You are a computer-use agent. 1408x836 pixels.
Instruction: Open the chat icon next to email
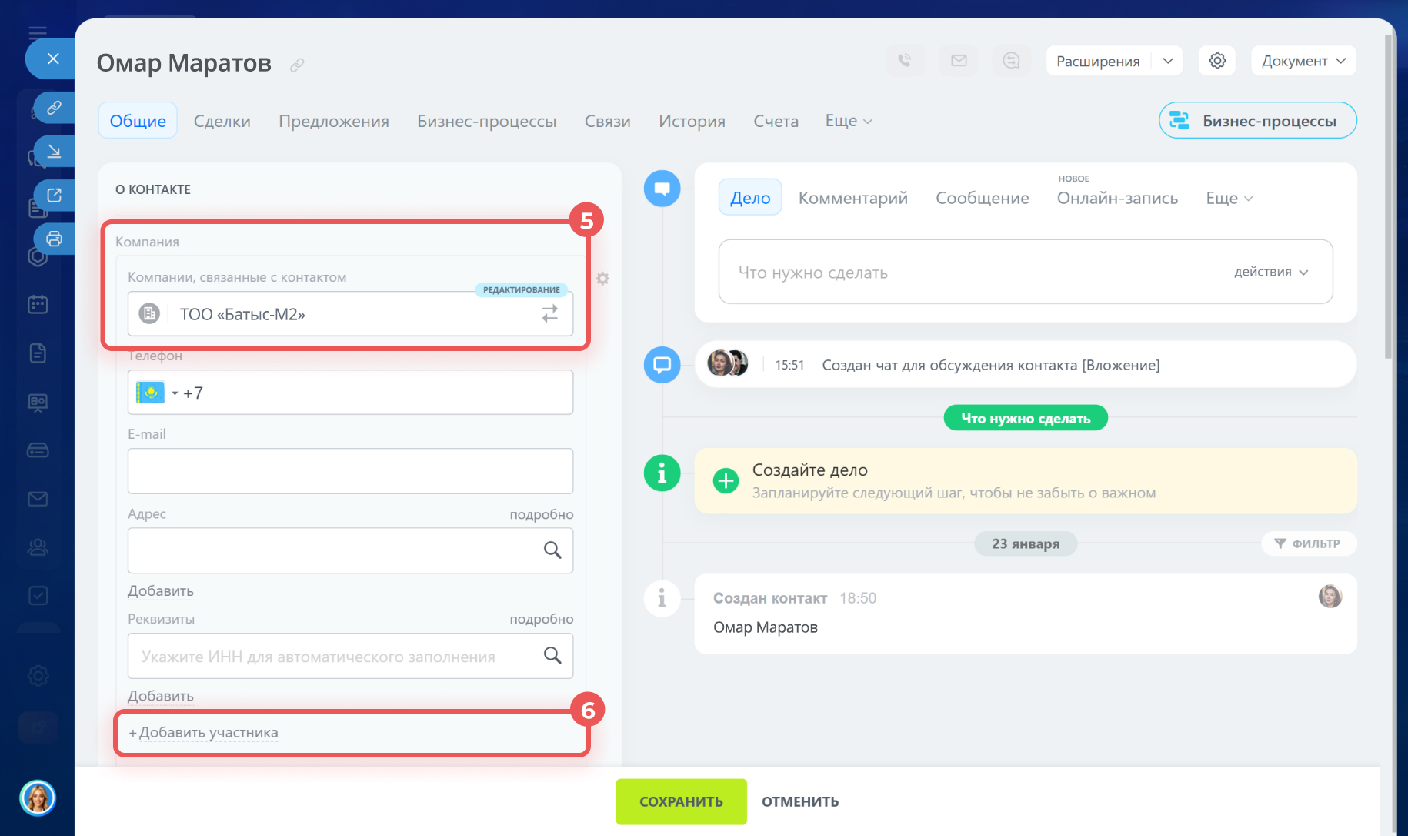coord(1012,61)
